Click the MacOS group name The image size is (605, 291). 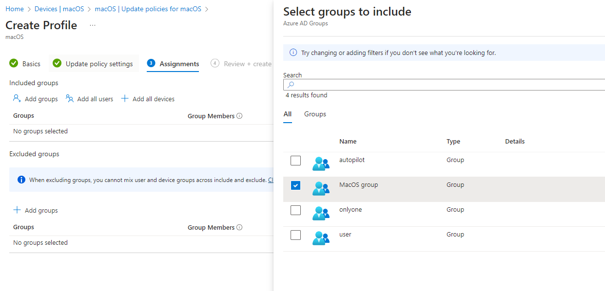(x=358, y=184)
